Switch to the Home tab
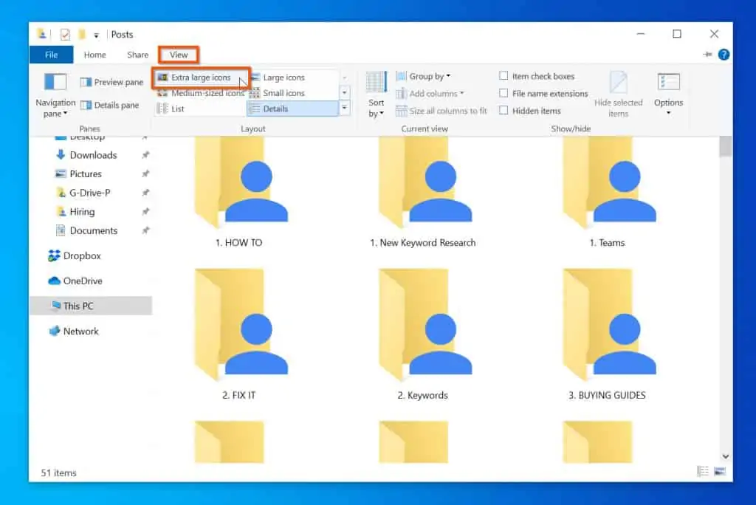This screenshot has height=505, width=756. click(x=95, y=55)
